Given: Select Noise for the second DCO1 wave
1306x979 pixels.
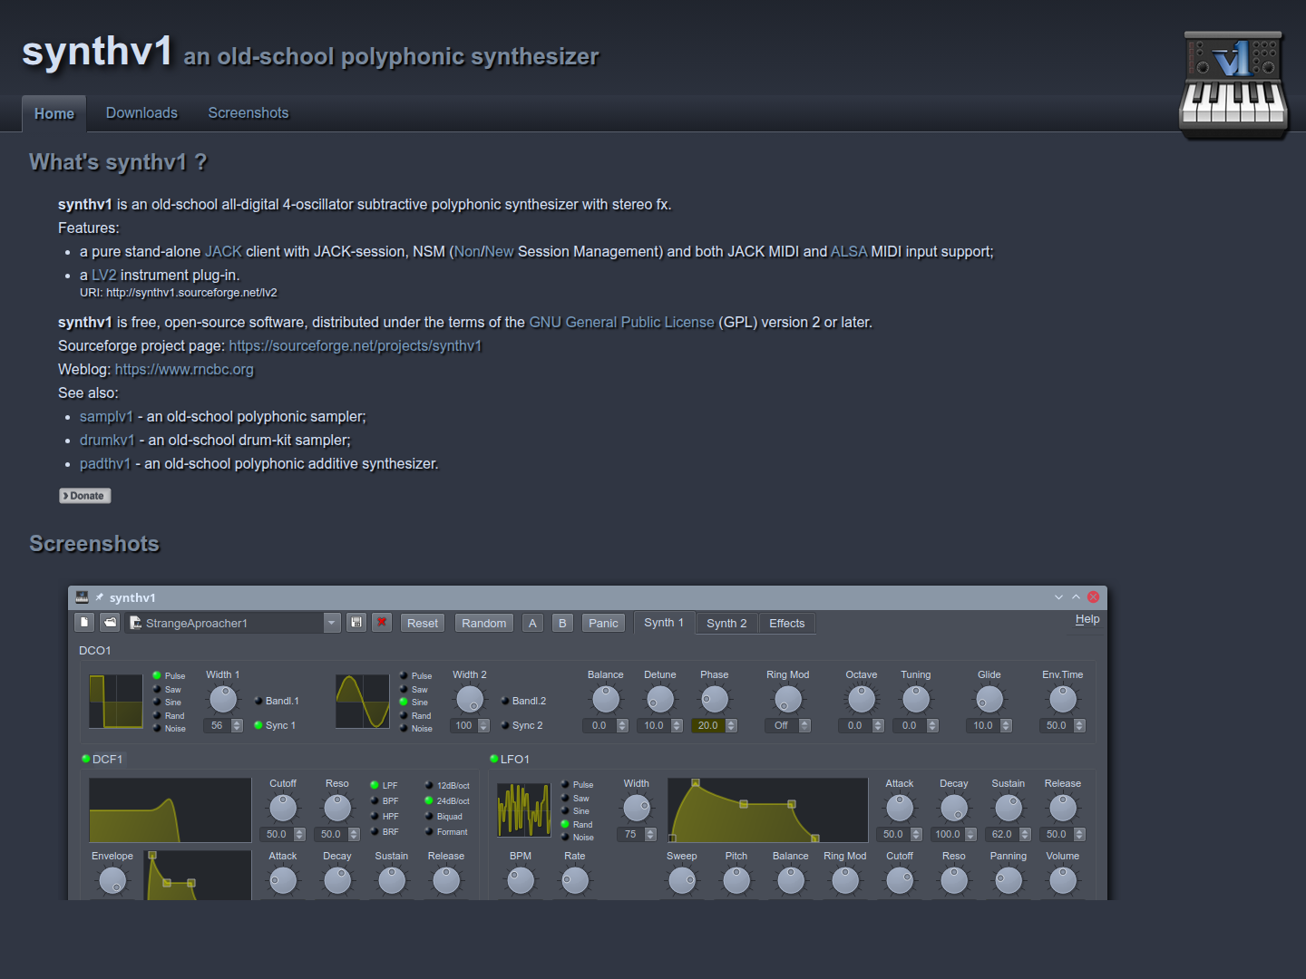Looking at the screenshot, I should (416, 728).
